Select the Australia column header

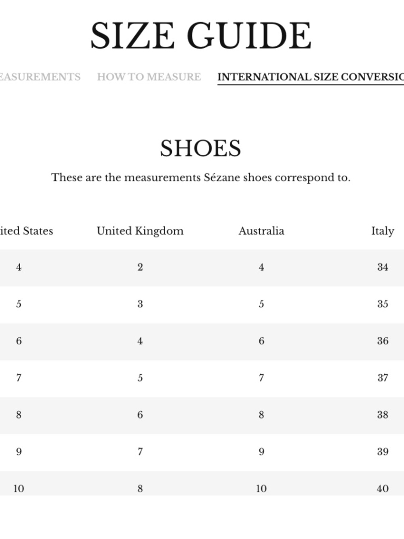point(261,231)
